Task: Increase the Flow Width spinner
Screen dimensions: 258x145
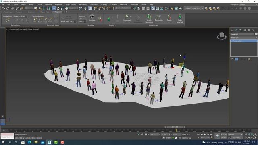Action: [26, 16]
